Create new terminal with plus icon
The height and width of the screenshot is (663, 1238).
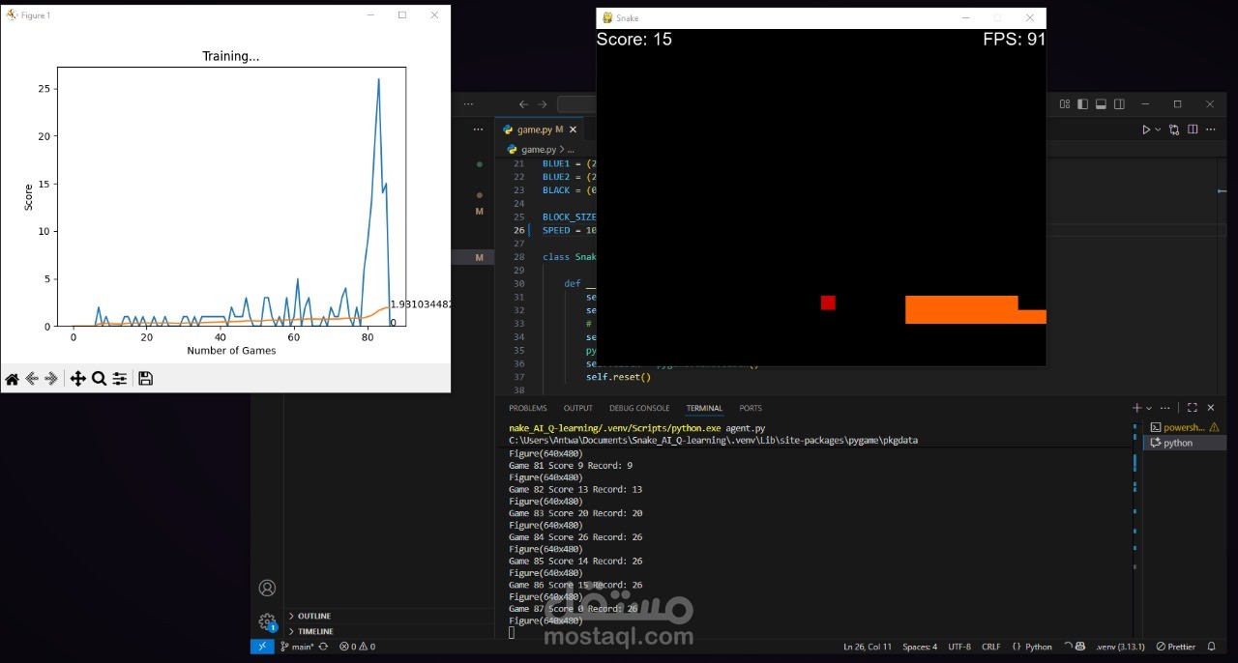click(x=1137, y=408)
